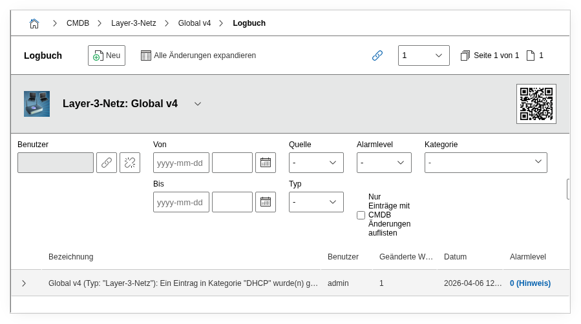
Task: Detach user with broken-link icon
Action: [x=130, y=163]
